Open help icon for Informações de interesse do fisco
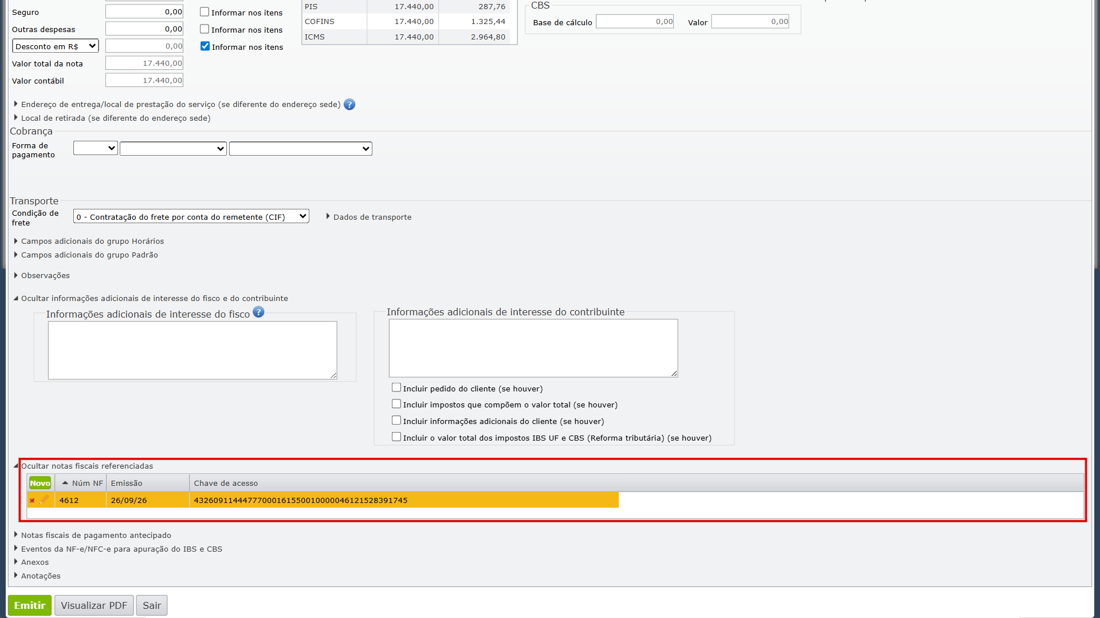Image resolution: width=1100 pixels, height=618 pixels. pyautogui.click(x=258, y=312)
